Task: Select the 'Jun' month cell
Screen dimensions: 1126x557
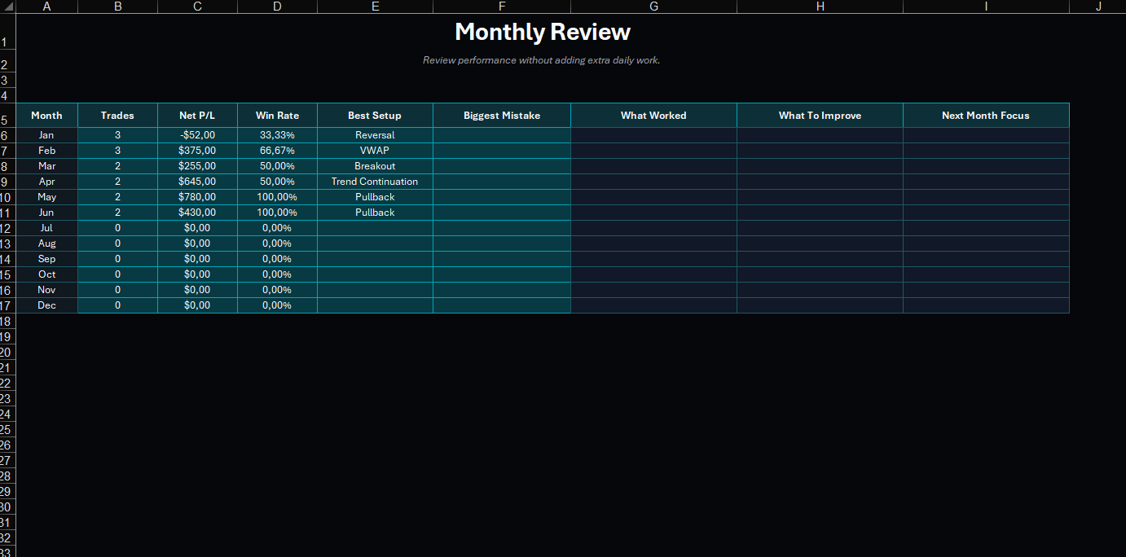Action: click(x=46, y=213)
